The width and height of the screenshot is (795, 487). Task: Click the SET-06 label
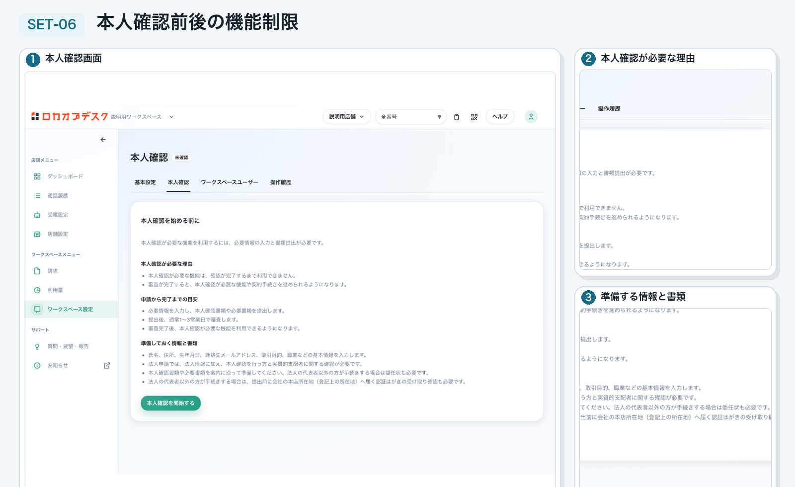pyautogui.click(x=52, y=24)
